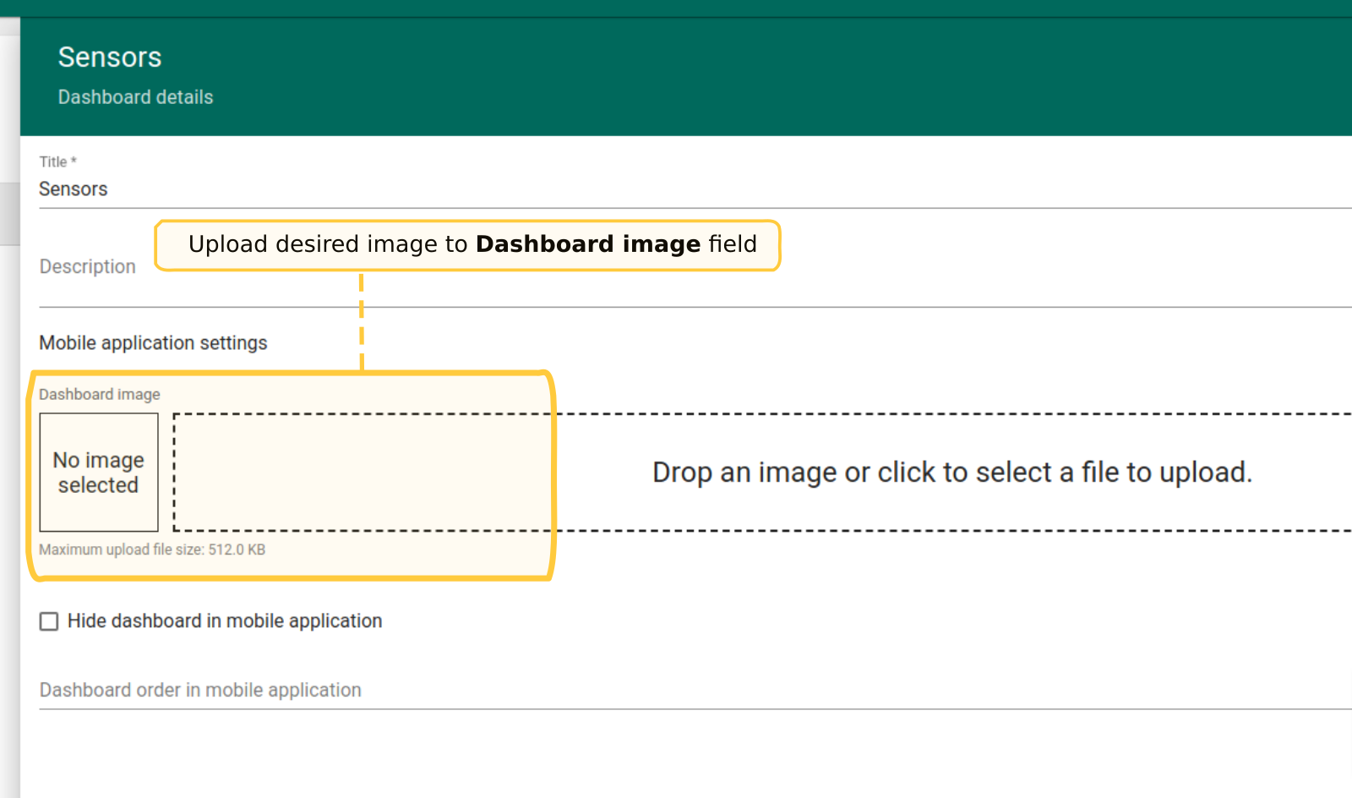Click the gray side panel at left edge
Screen dimensions: 1352x798
coord(9,211)
